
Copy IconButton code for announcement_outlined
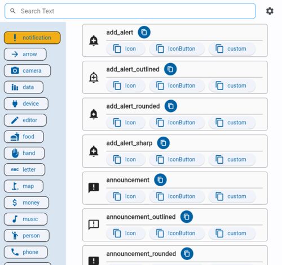click(x=177, y=233)
